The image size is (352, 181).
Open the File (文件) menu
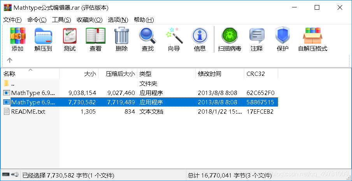(12, 20)
